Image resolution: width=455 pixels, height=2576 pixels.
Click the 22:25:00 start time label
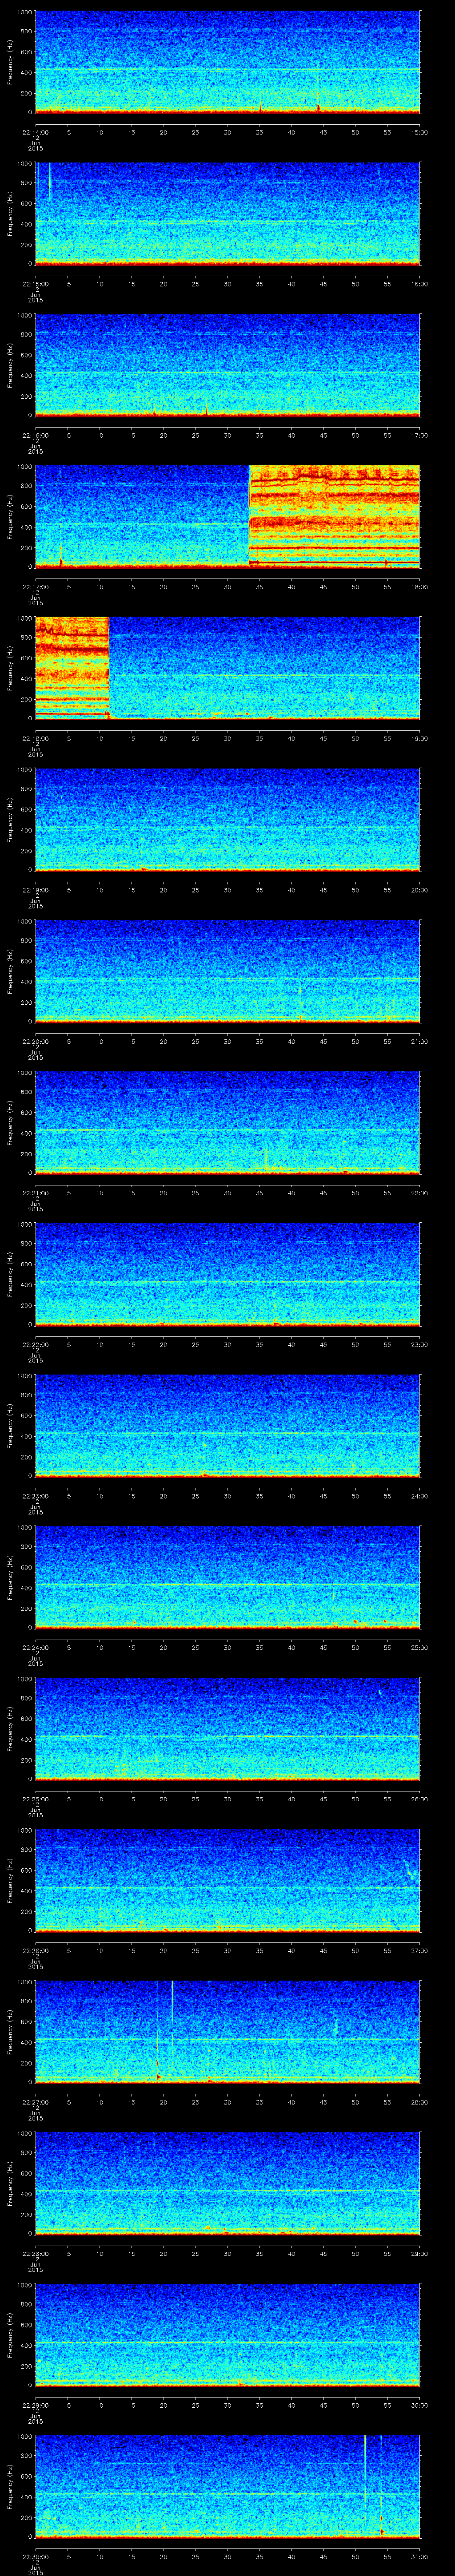35,1798
